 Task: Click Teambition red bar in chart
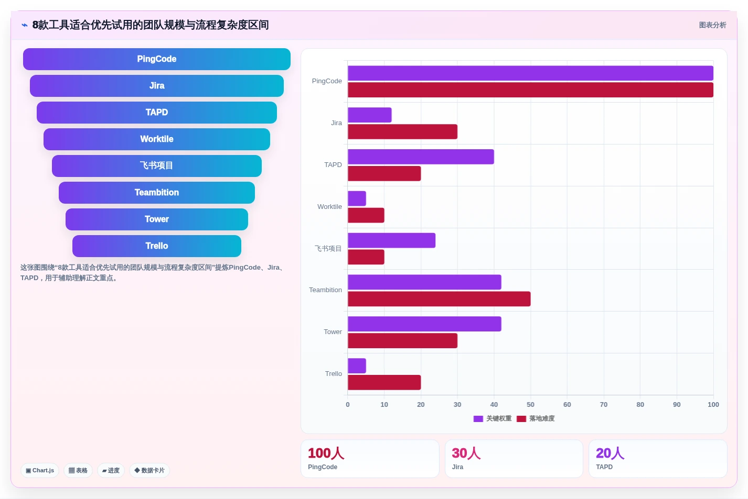click(439, 299)
